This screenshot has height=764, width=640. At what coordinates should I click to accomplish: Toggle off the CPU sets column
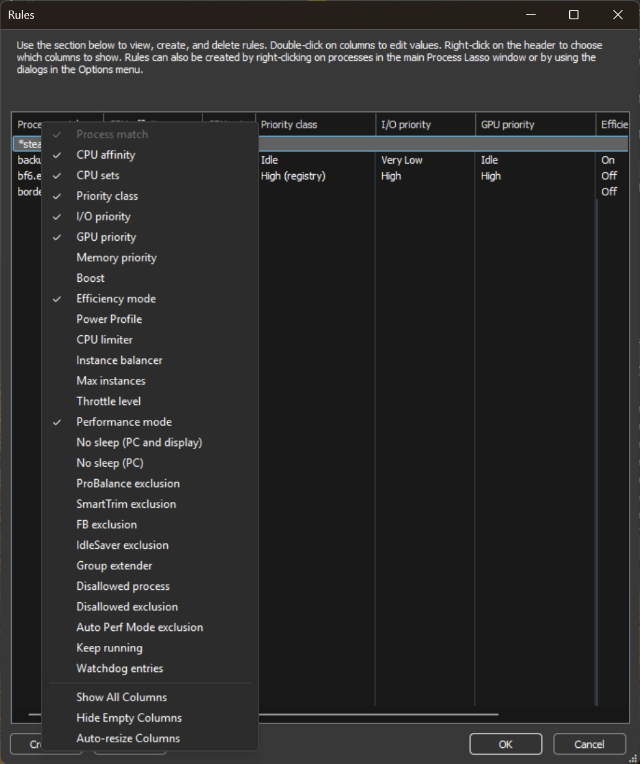[x=98, y=175]
